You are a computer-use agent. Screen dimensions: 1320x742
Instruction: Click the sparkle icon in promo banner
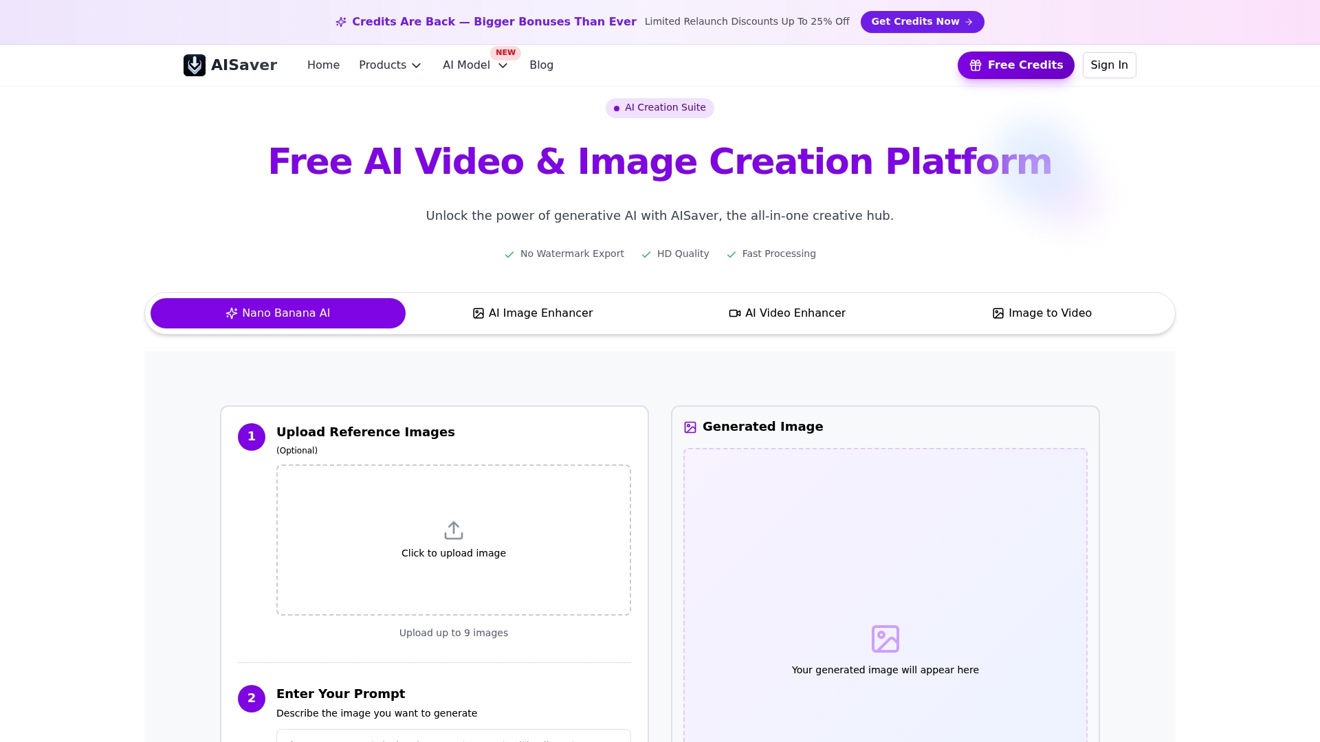tap(341, 22)
